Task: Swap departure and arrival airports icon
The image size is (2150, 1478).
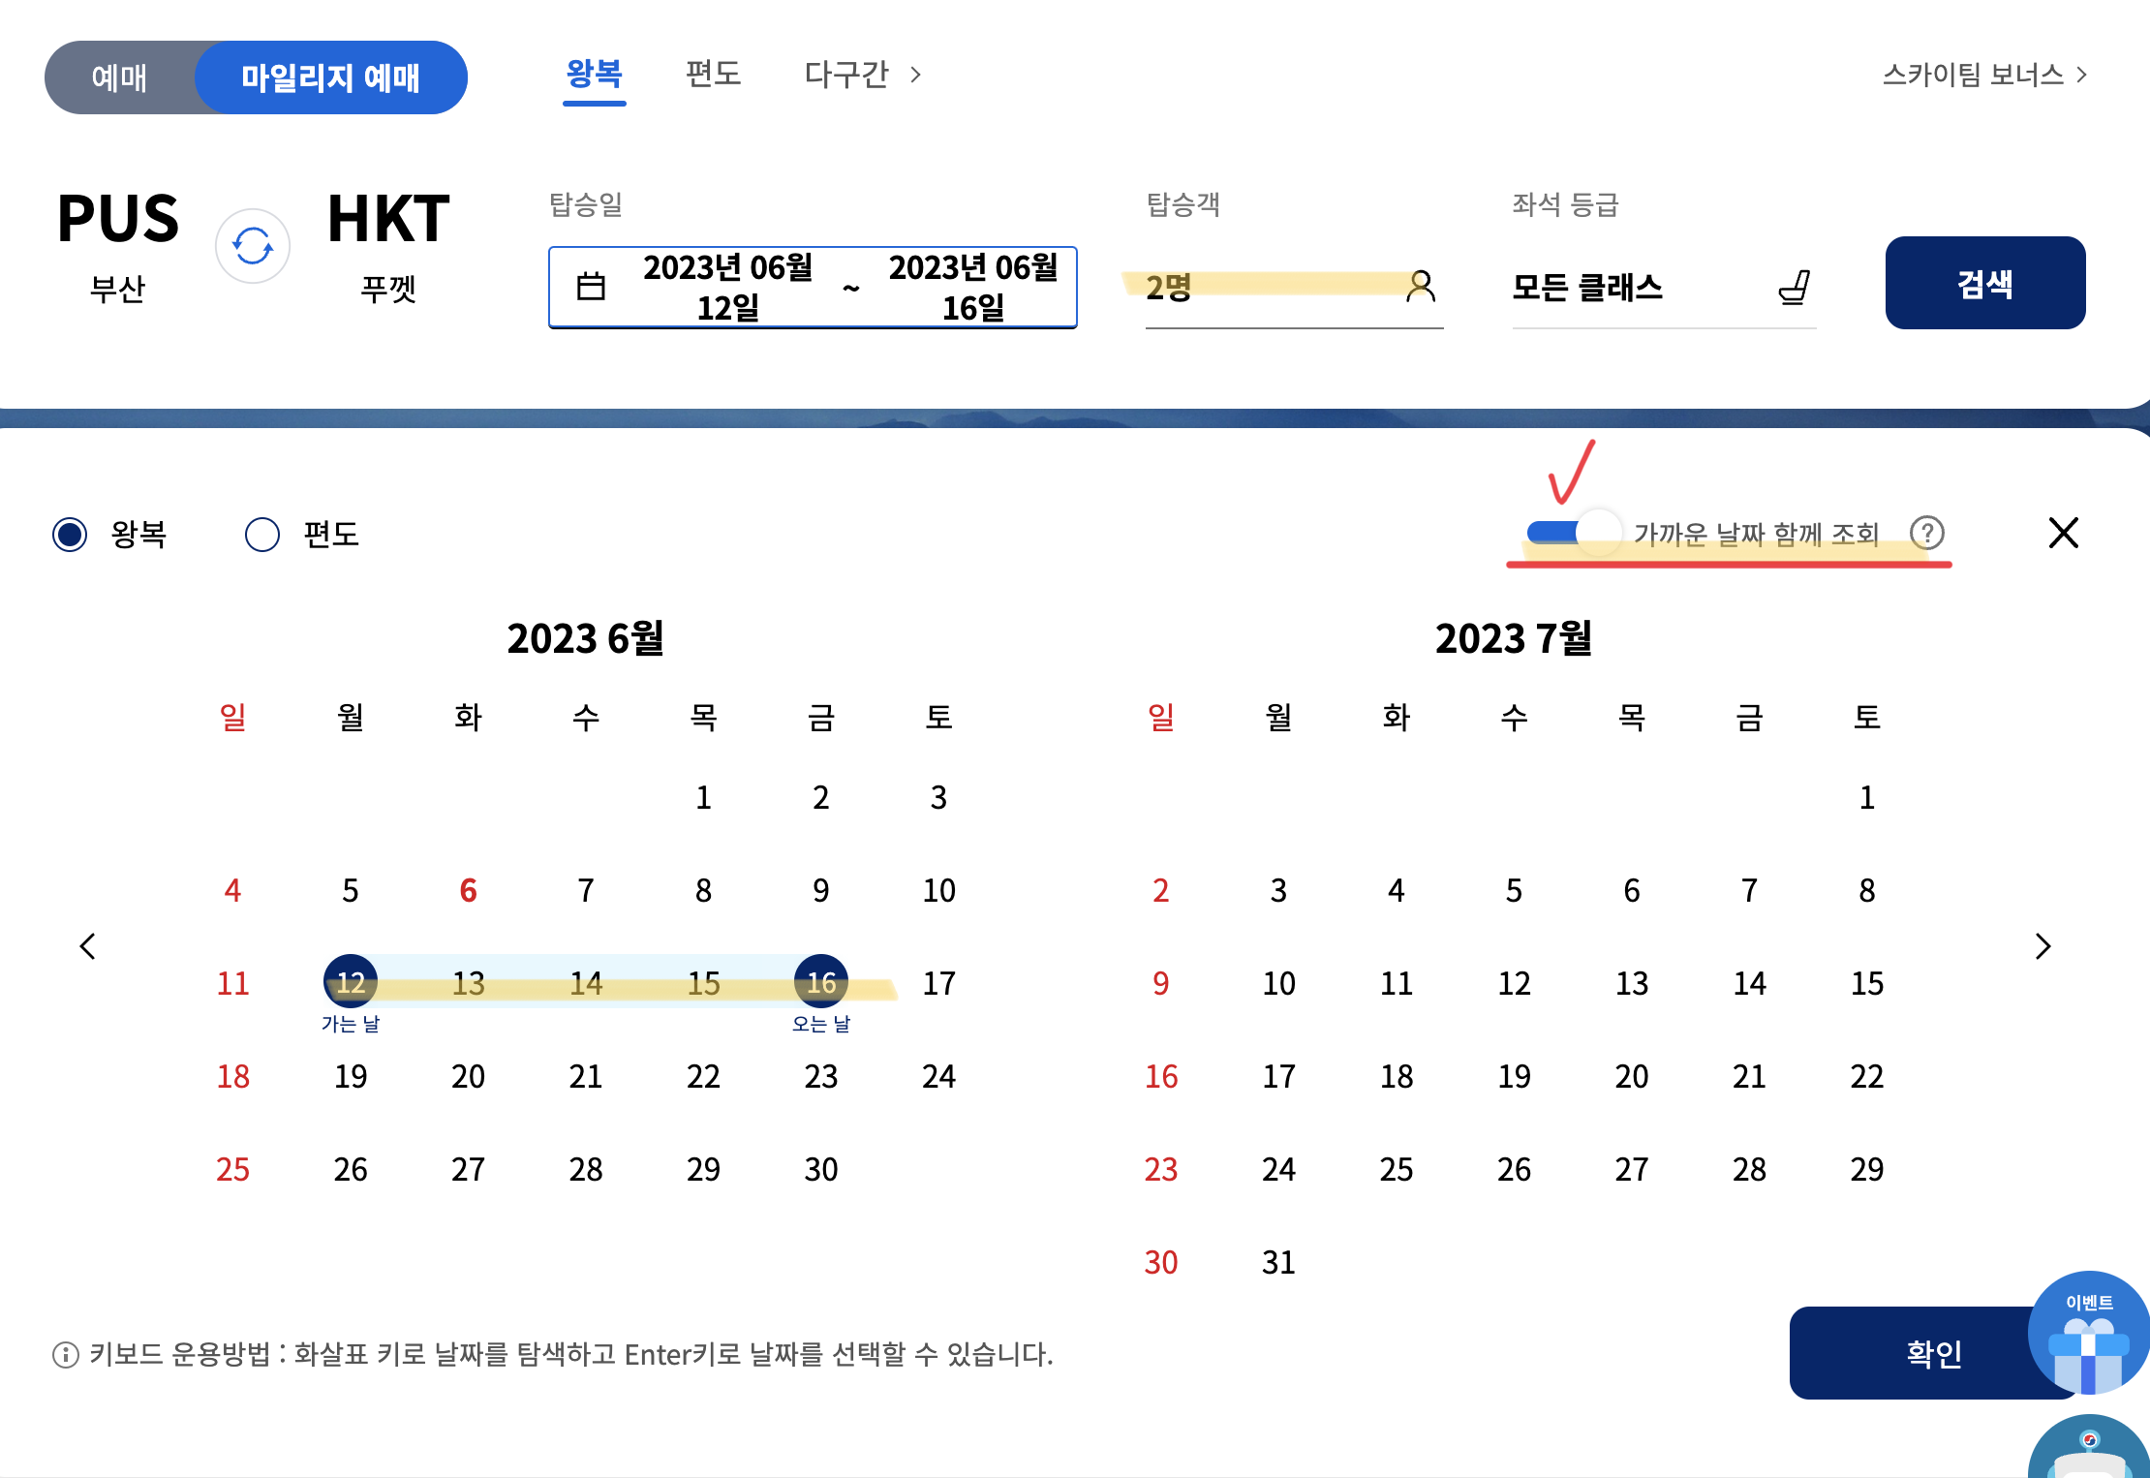Action: (252, 246)
